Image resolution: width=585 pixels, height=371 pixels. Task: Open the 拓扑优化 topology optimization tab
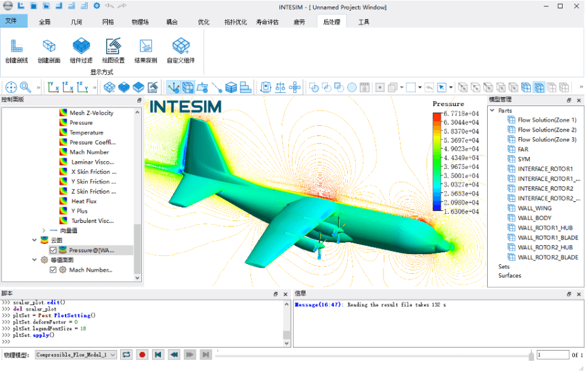pyautogui.click(x=235, y=22)
